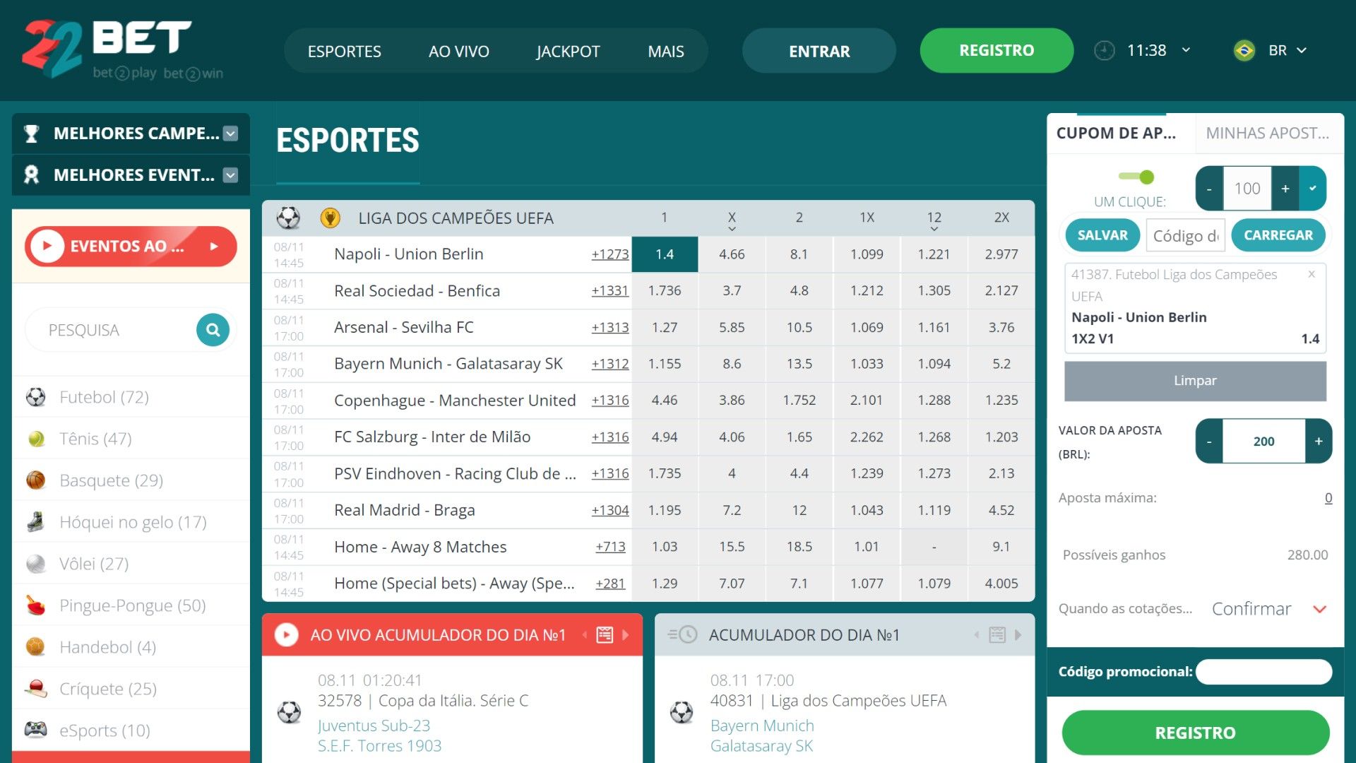The width and height of the screenshot is (1356, 763).
Task: Select the Napoli win odds 1.4
Action: click(664, 254)
